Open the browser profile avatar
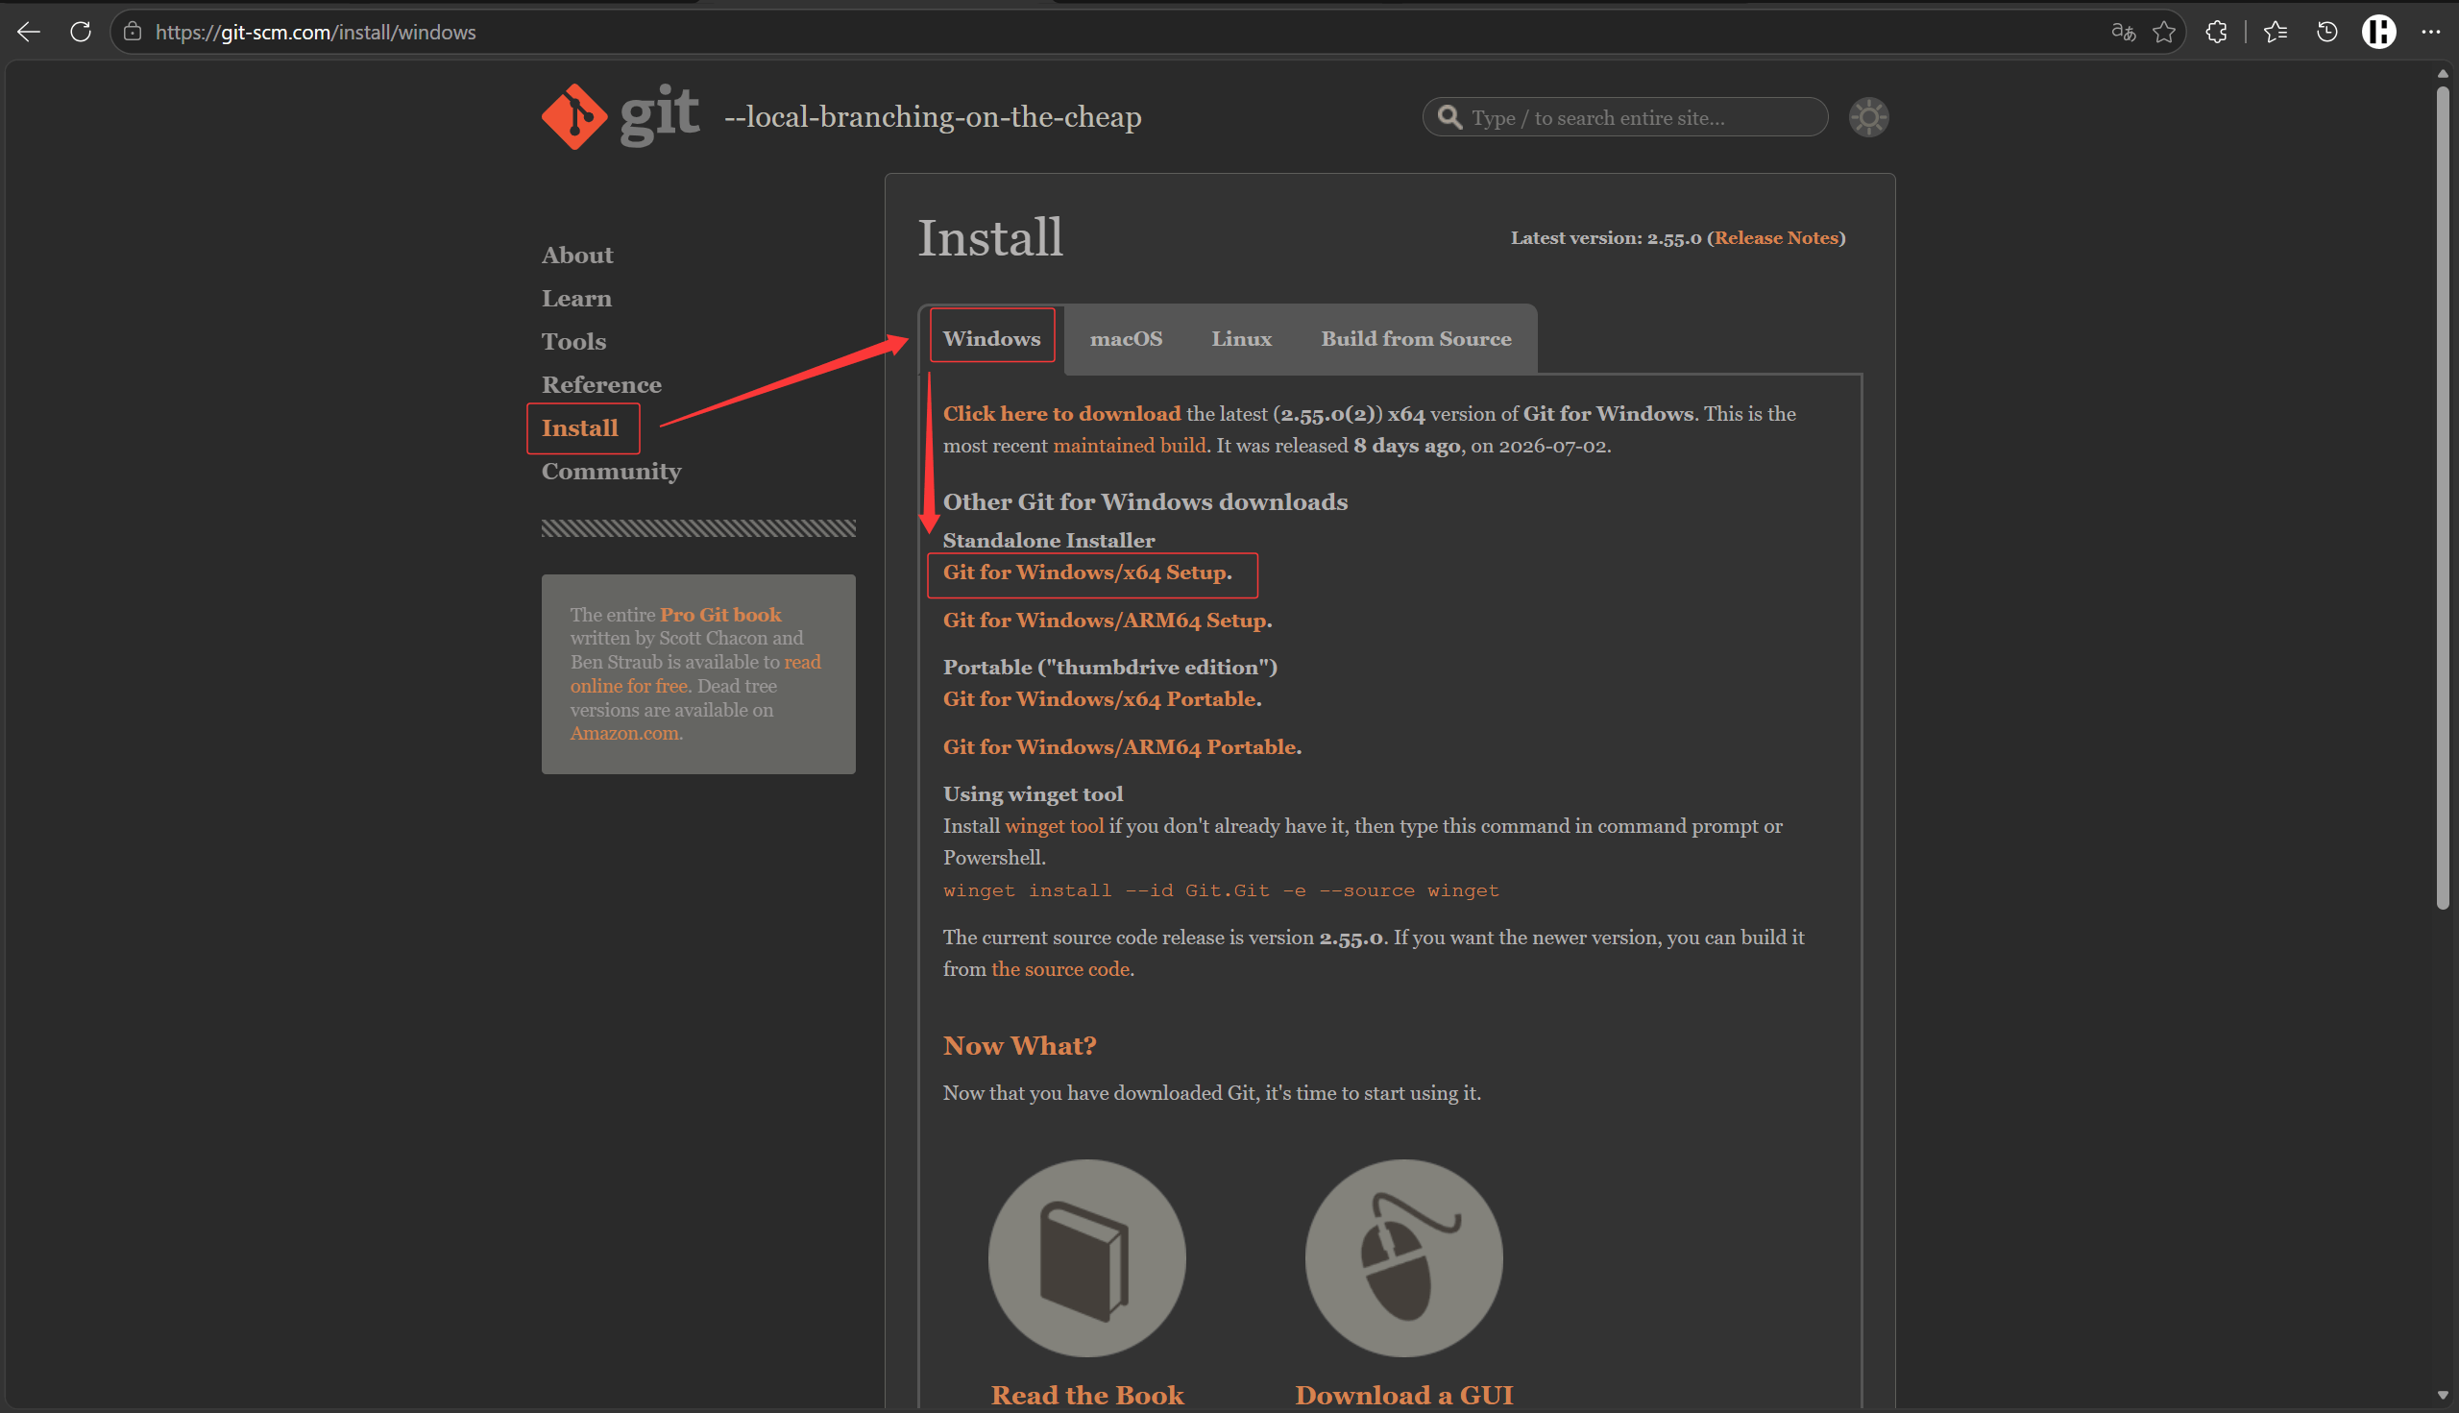The width and height of the screenshot is (2459, 1413). click(2378, 32)
